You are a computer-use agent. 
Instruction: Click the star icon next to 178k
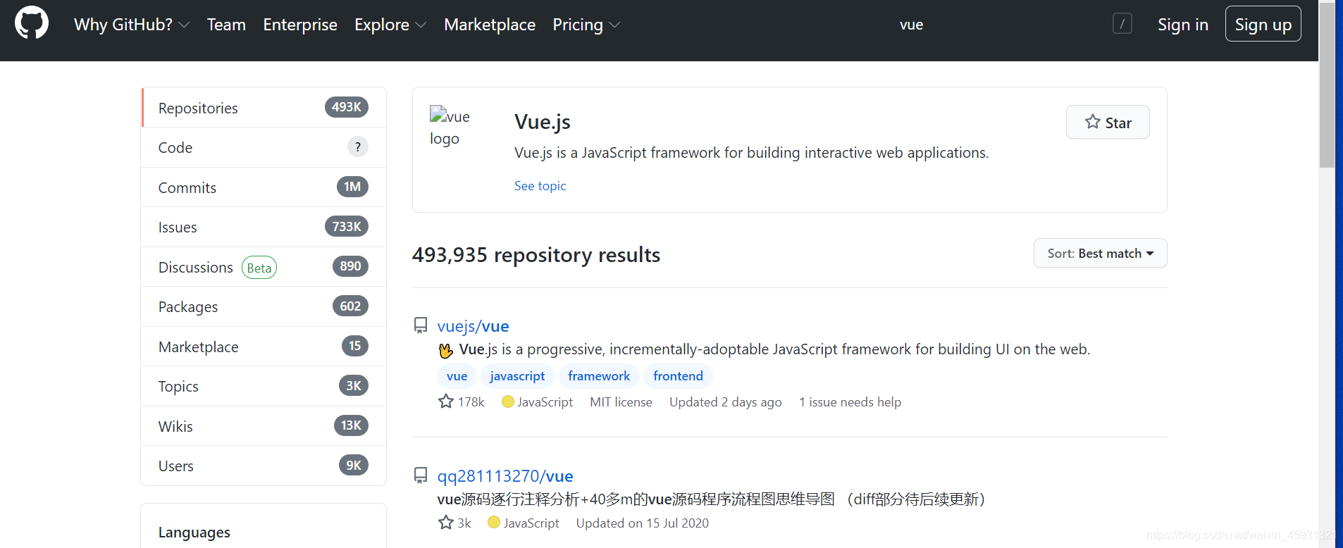446,401
